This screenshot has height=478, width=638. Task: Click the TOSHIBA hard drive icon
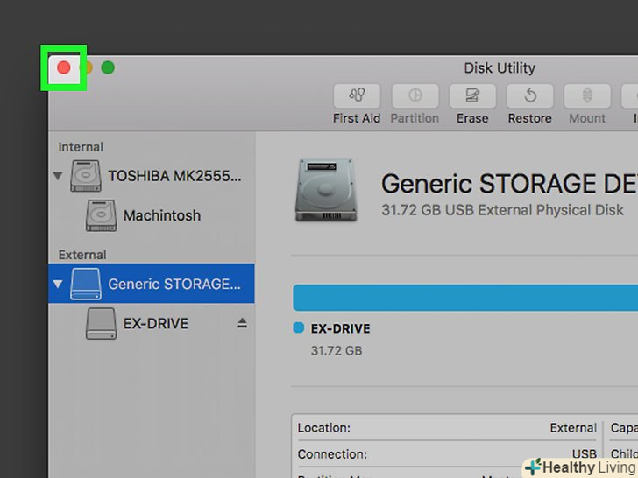(x=86, y=176)
